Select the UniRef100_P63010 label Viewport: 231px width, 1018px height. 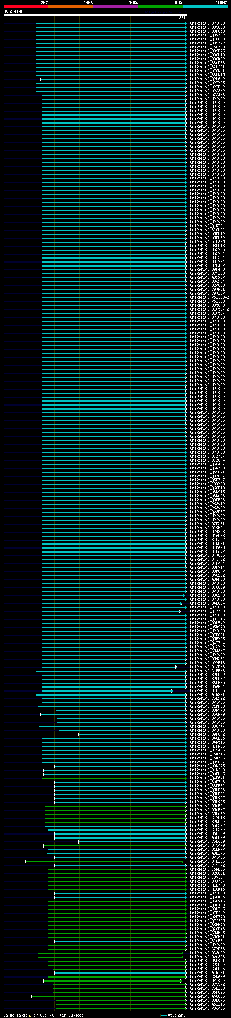click(x=207, y=504)
